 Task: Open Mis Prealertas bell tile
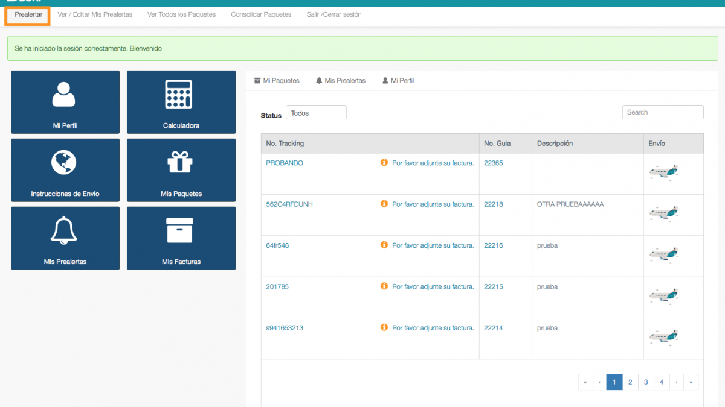[65, 238]
